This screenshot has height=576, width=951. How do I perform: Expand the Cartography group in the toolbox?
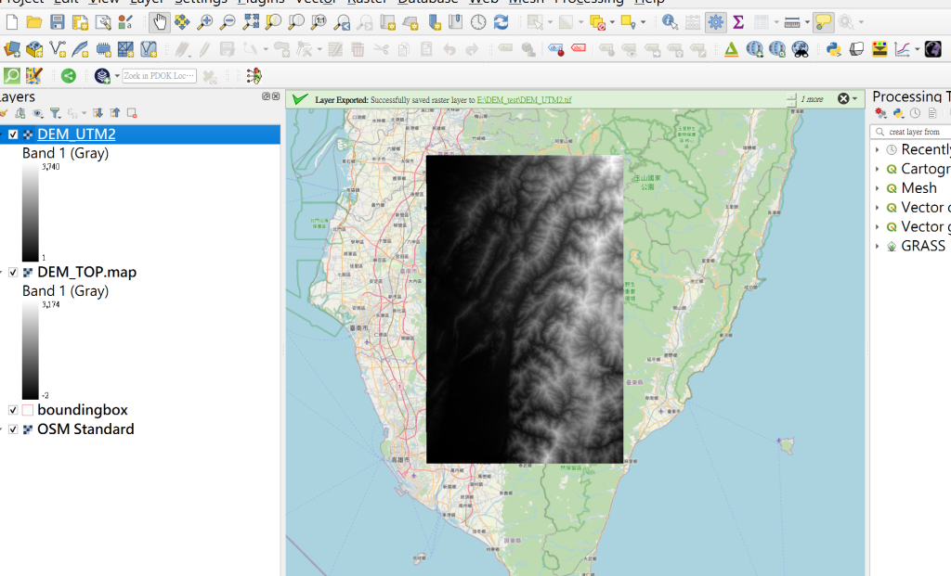877,169
